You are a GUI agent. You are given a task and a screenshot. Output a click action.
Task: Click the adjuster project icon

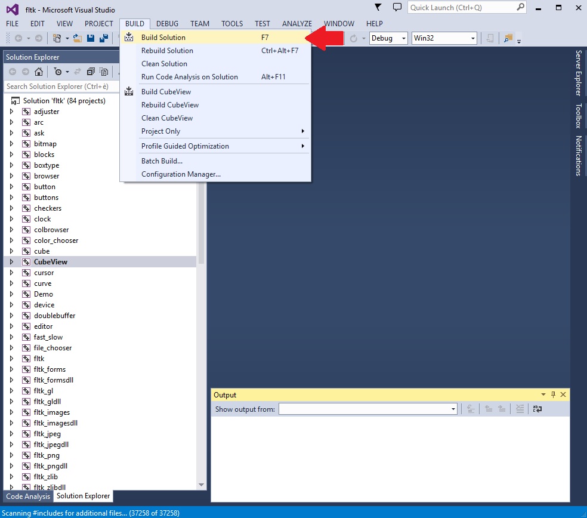tap(26, 112)
